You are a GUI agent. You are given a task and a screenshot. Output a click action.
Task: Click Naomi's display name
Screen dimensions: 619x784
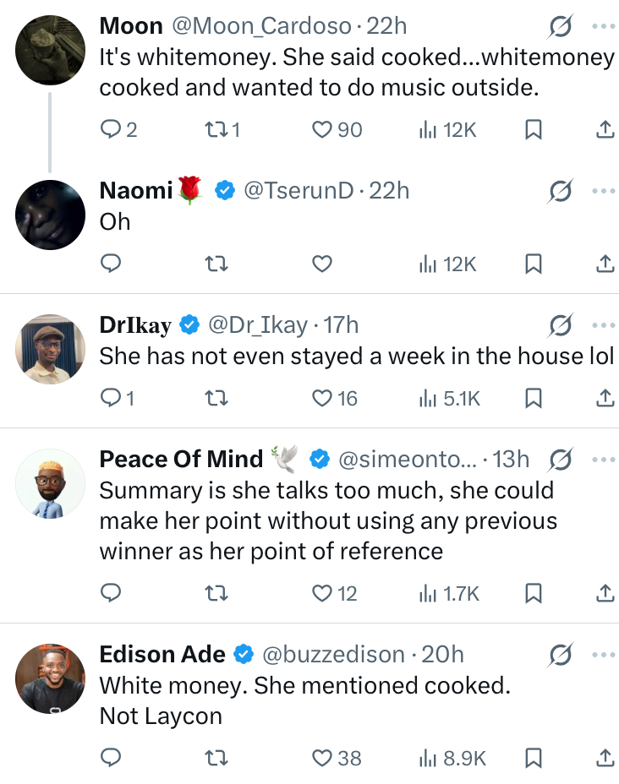(136, 190)
